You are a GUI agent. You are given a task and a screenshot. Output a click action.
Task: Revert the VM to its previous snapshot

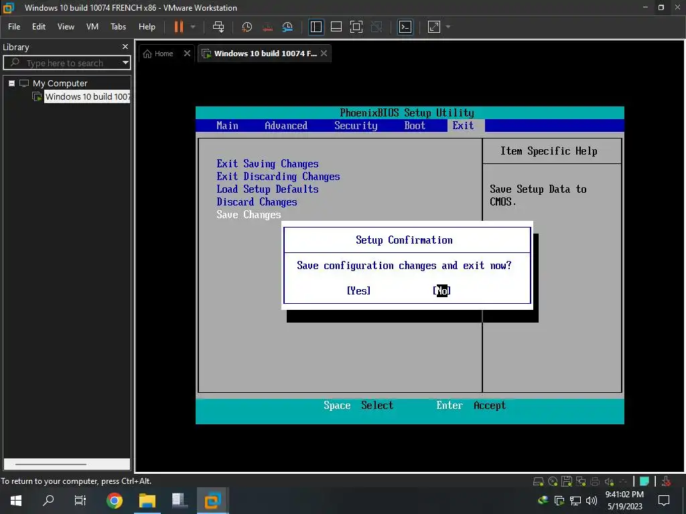(x=267, y=27)
